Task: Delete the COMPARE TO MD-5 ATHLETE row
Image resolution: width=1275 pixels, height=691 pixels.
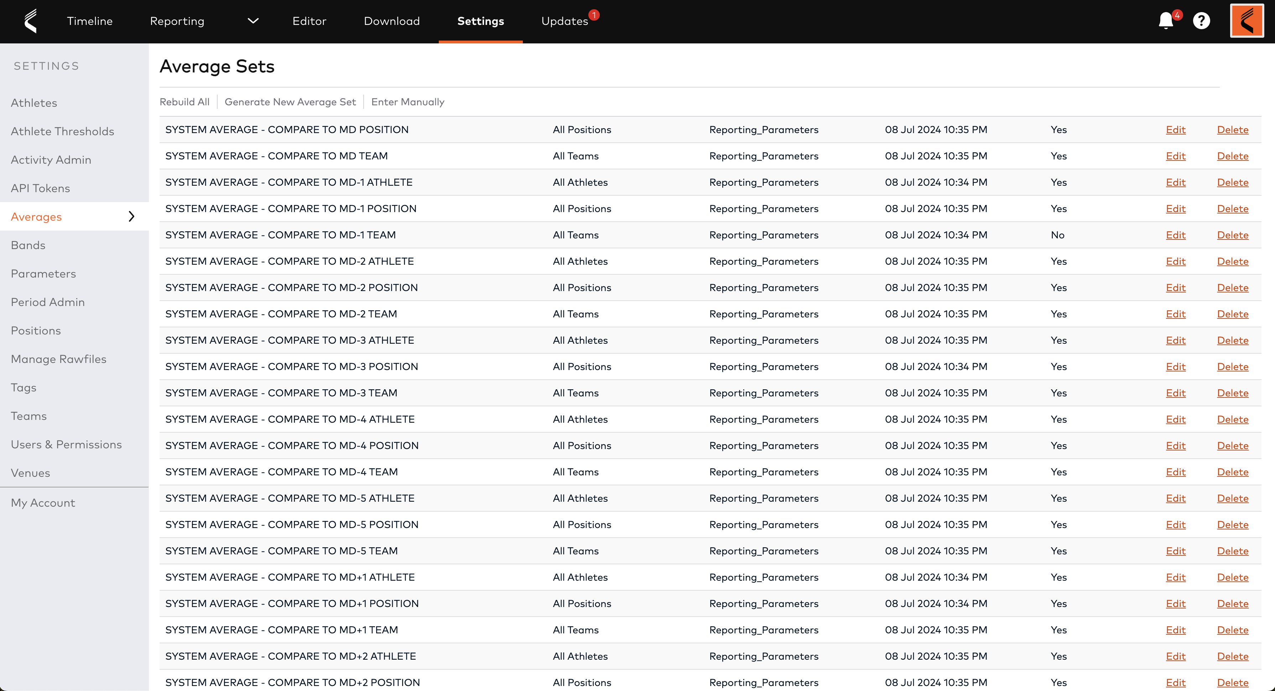Action: [x=1232, y=499]
